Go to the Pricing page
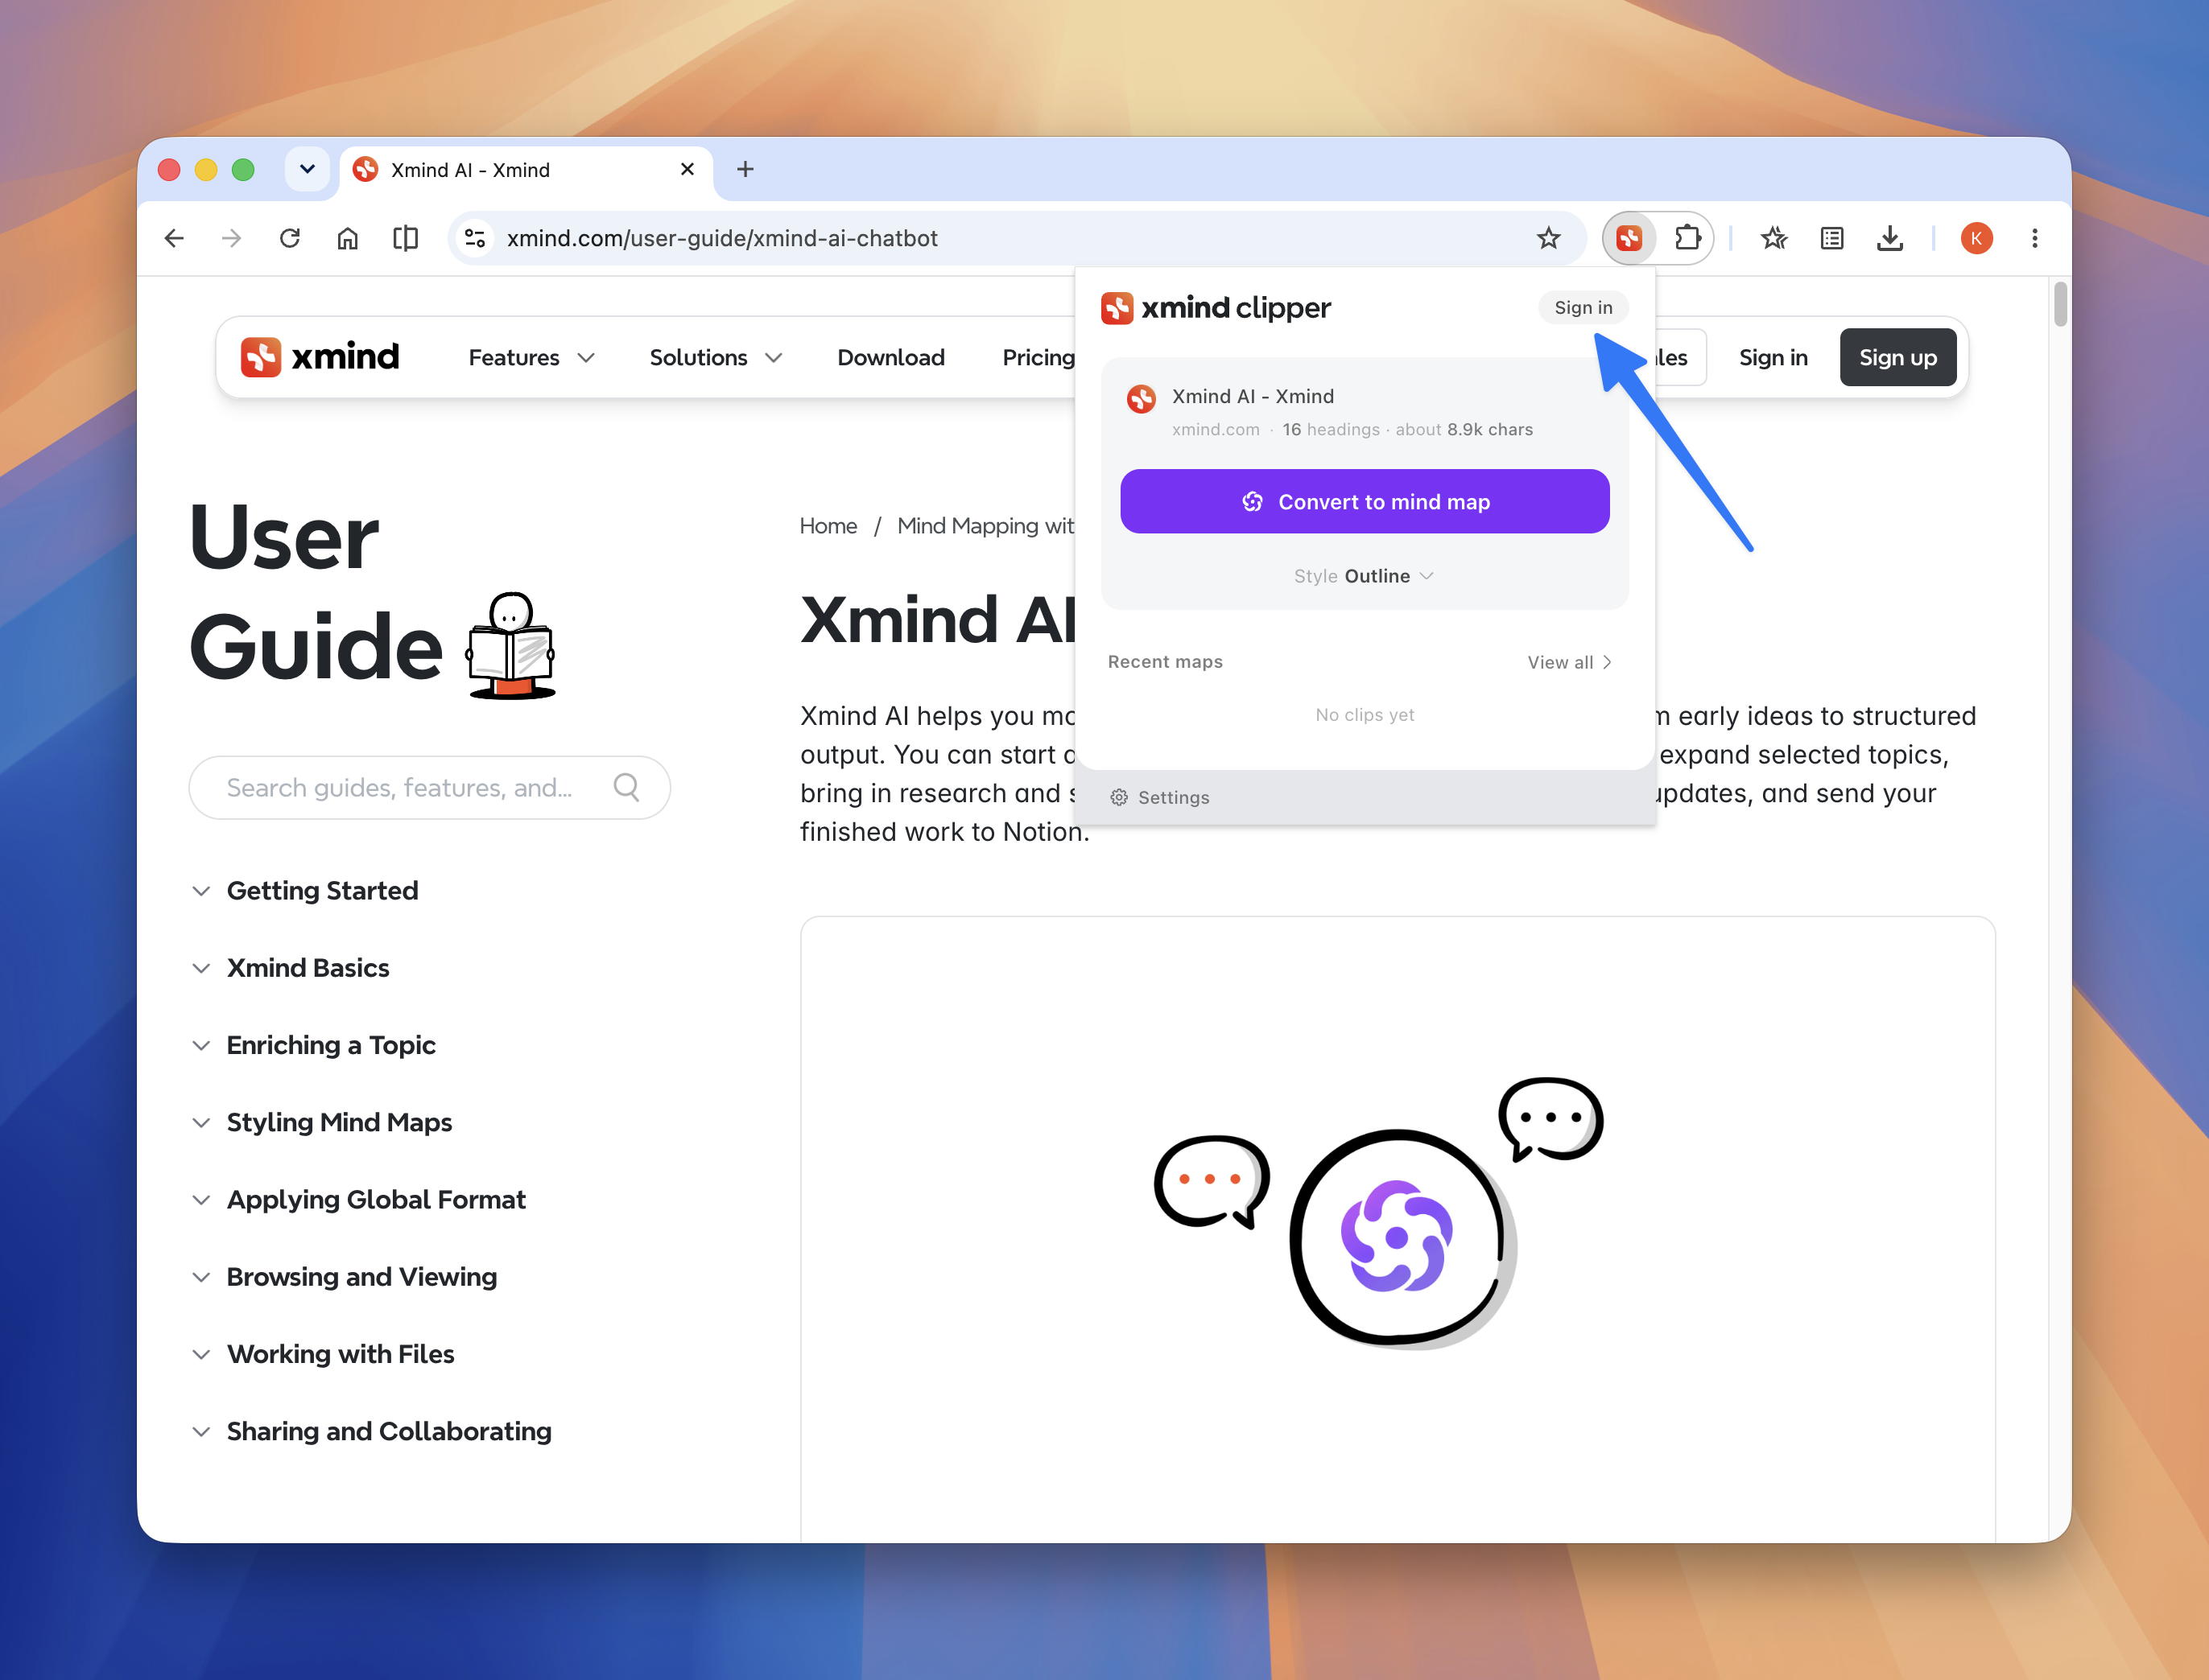2209x1680 pixels. (x=1038, y=357)
